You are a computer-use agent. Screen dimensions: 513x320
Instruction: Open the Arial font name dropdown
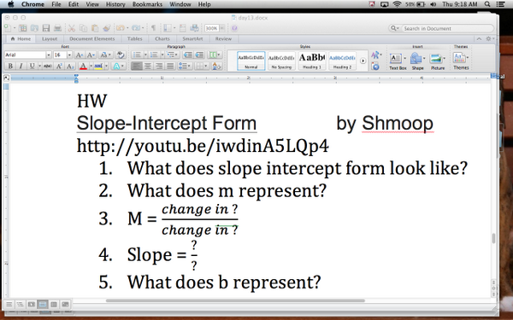[49, 55]
